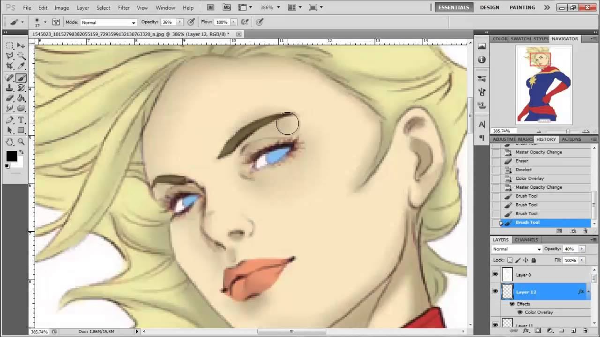Toggle lock transparent pixels
The height and width of the screenshot is (337, 600).
click(x=510, y=260)
